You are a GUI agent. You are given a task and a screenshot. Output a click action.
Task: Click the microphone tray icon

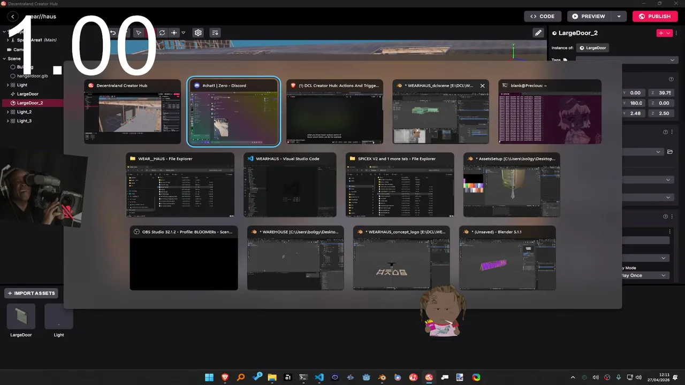(x=619, y=378)
